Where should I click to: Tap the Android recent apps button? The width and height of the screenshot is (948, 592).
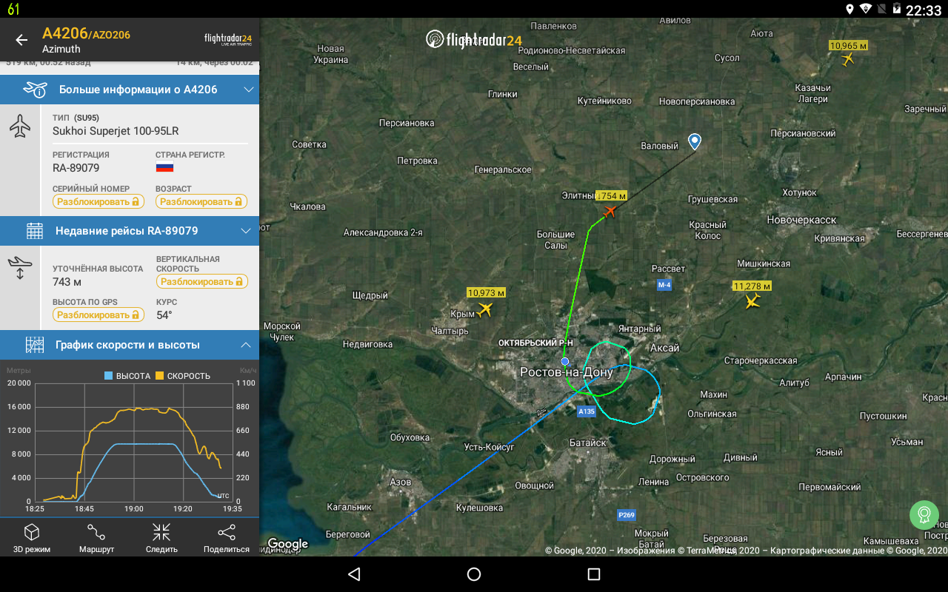pyautogui.click(x=593, y=574)
